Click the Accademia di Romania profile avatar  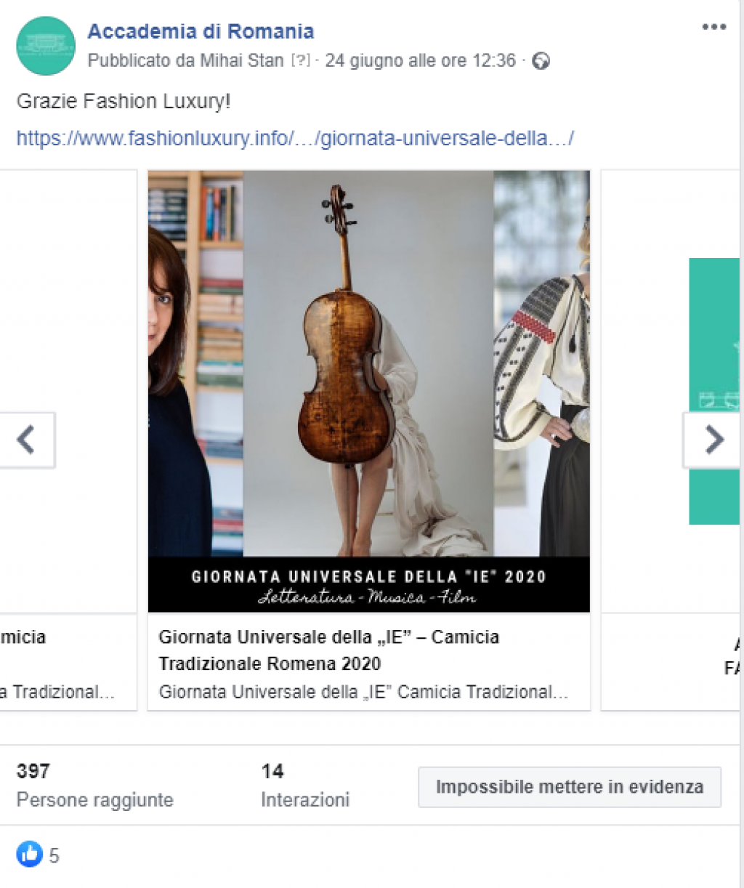(45, 46)
